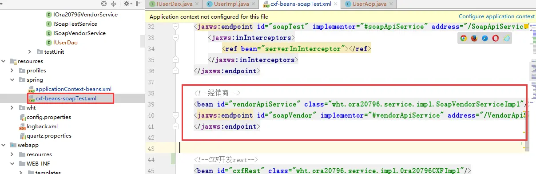Expand the wht folder

point(12,108)
